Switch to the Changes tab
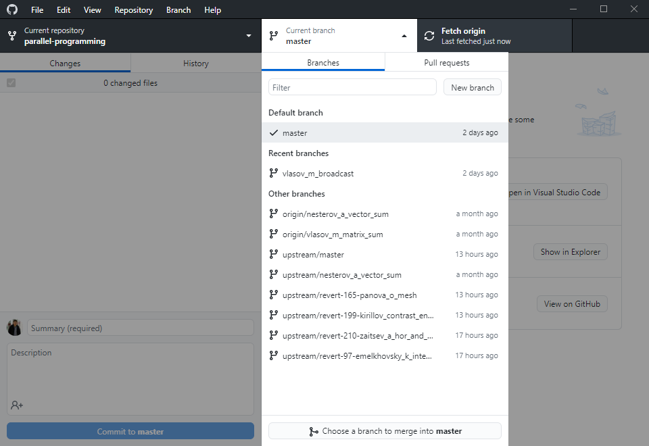The image size is (649, 446). (65, 64)
